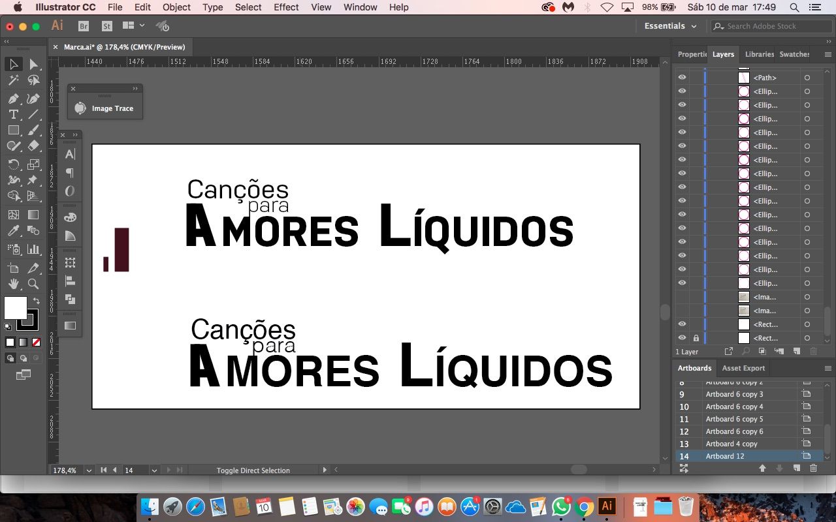Image resolution: width=836 pixels, height=522 pixels.
Task: Select Artboard 6 copy 4 in list
Action: (x=734, y=407)
